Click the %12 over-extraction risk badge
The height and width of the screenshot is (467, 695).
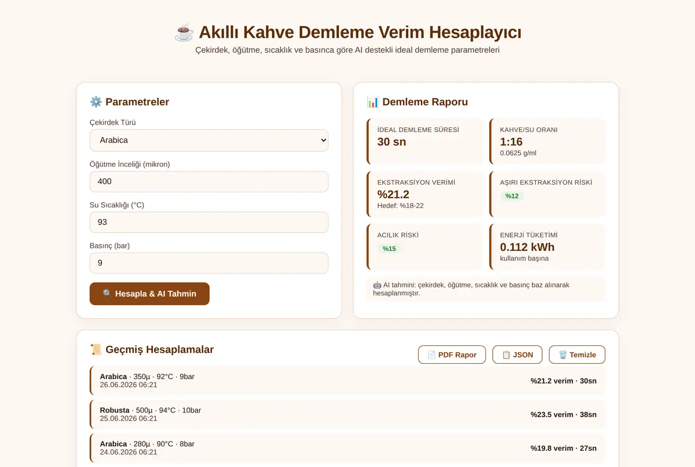click(512, 196)
